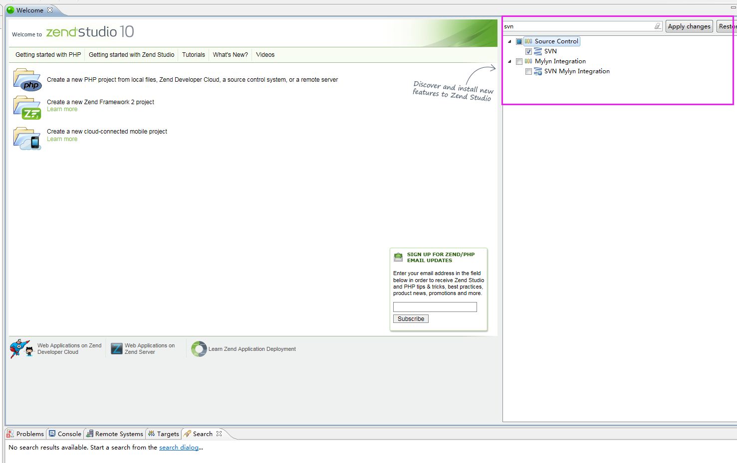Click the SVN Mylyn Integration feature icon
The height and width of the screenshot is (463, 737).
tap(538, 71)
